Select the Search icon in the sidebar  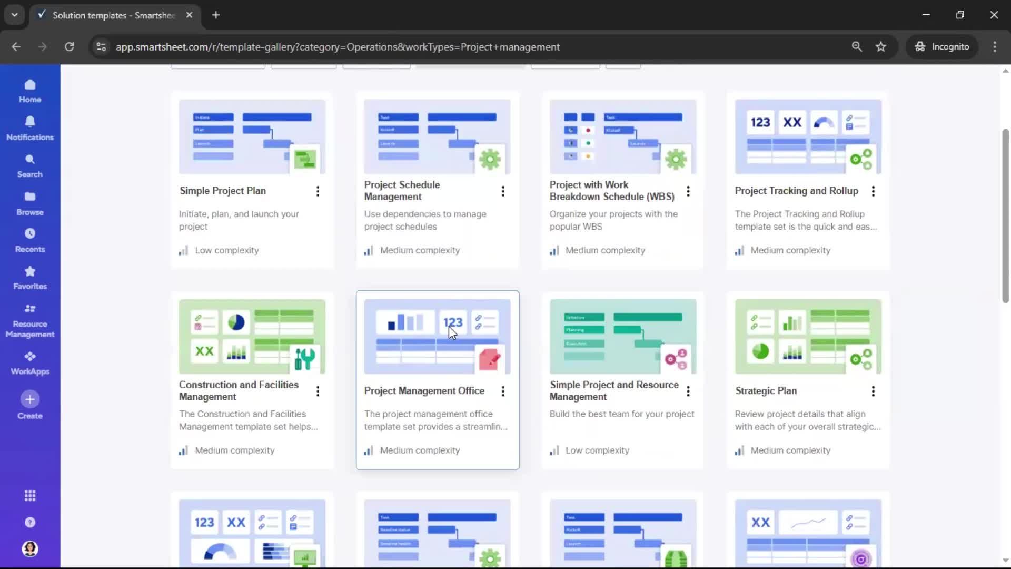click(x=29, y=165)
